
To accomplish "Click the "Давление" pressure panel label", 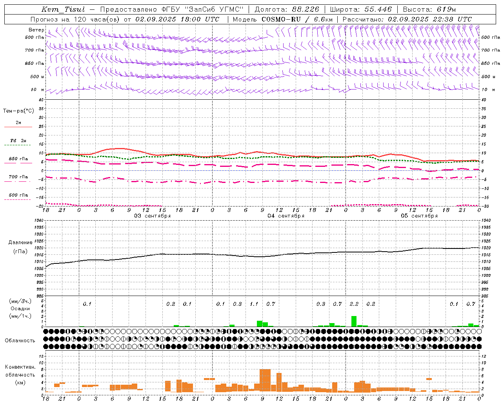I will click(20, 243).
